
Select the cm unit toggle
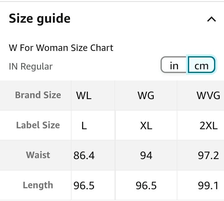[x=201, y=66]
